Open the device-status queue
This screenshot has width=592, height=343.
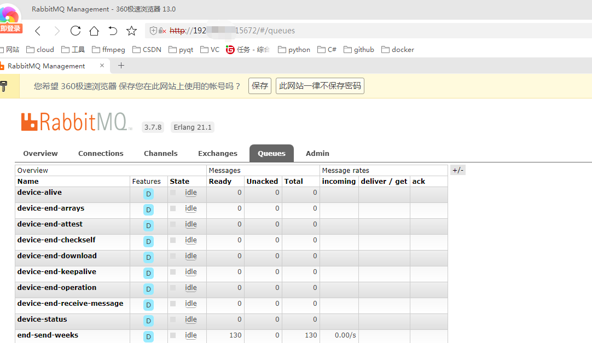click(42, 319)
